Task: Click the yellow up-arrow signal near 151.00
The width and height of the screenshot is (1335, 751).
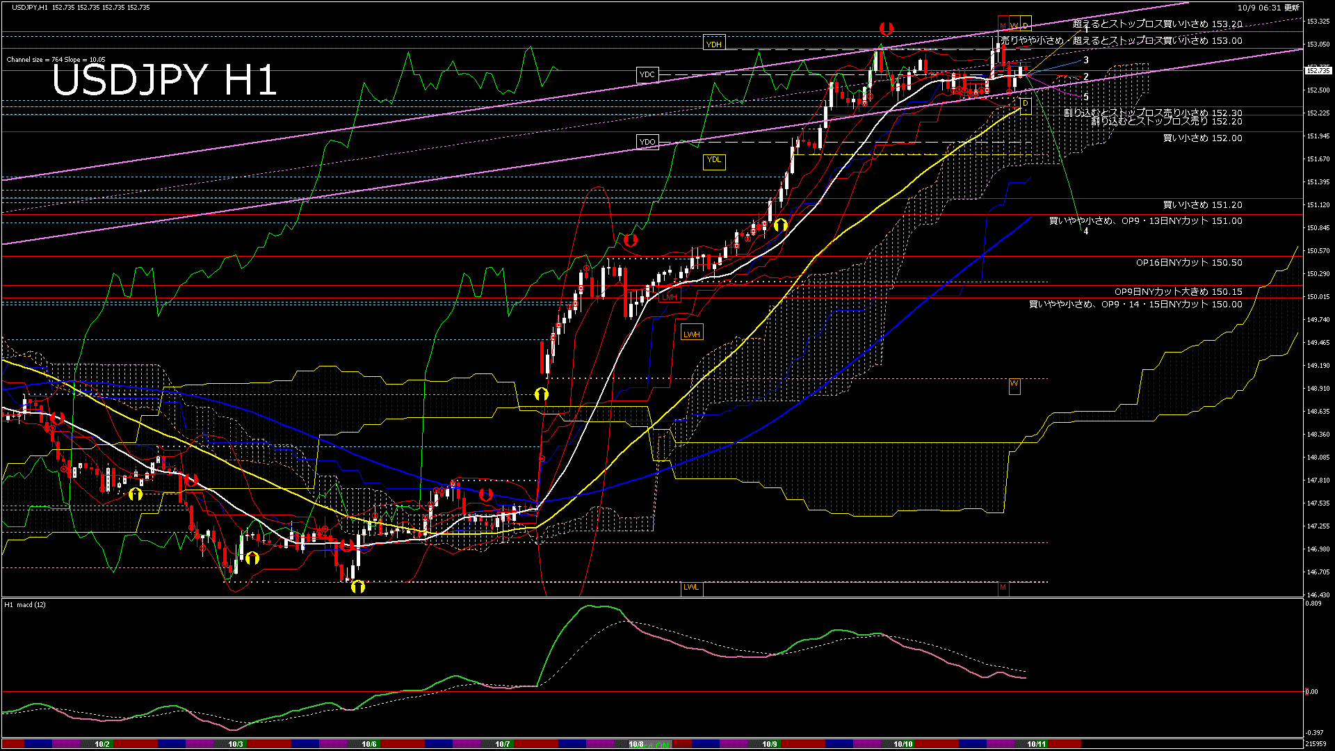Action: [x=780, y=225]
